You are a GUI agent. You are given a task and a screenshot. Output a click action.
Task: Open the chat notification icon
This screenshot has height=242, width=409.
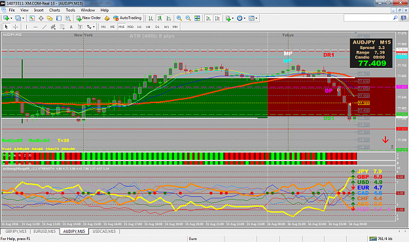point(403,18)
